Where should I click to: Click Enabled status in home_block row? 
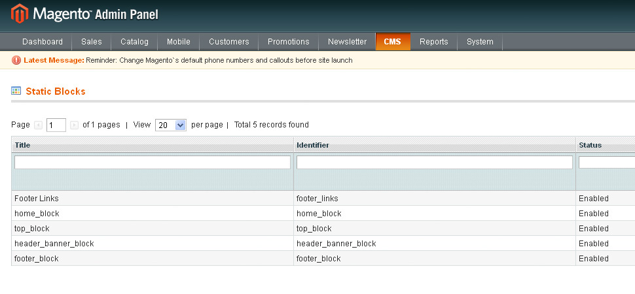[594, 214]
